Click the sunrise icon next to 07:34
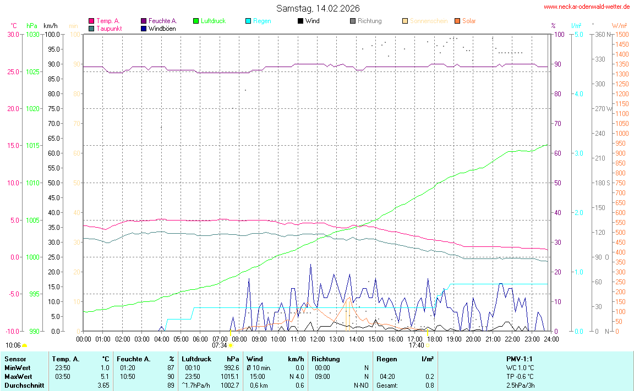634x391 pixels. (230, 345)
